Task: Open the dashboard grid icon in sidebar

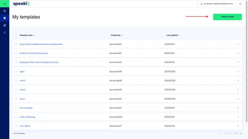Action: coord(5,11)
